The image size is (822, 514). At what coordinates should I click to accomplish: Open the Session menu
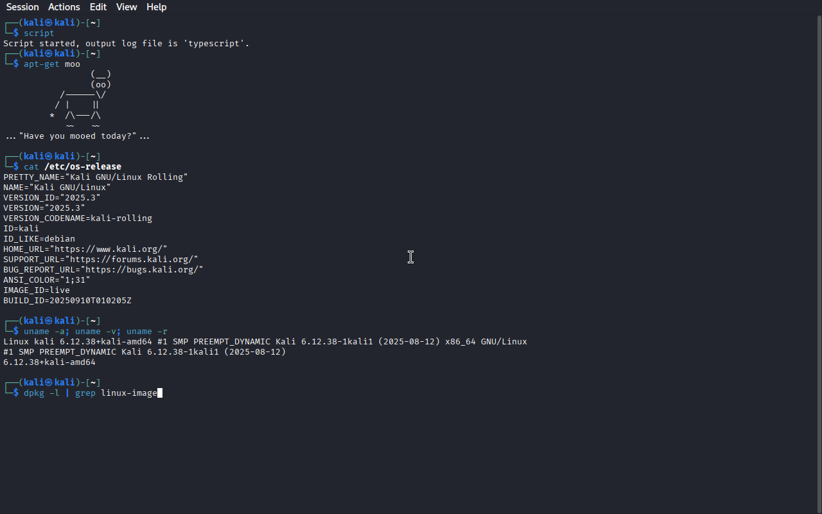click(22, 7)
